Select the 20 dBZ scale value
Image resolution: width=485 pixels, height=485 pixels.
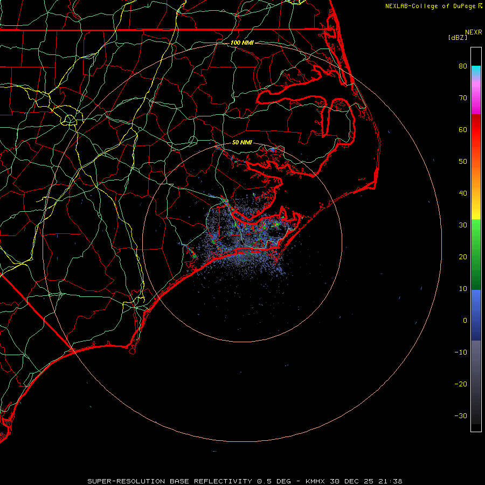463,257
